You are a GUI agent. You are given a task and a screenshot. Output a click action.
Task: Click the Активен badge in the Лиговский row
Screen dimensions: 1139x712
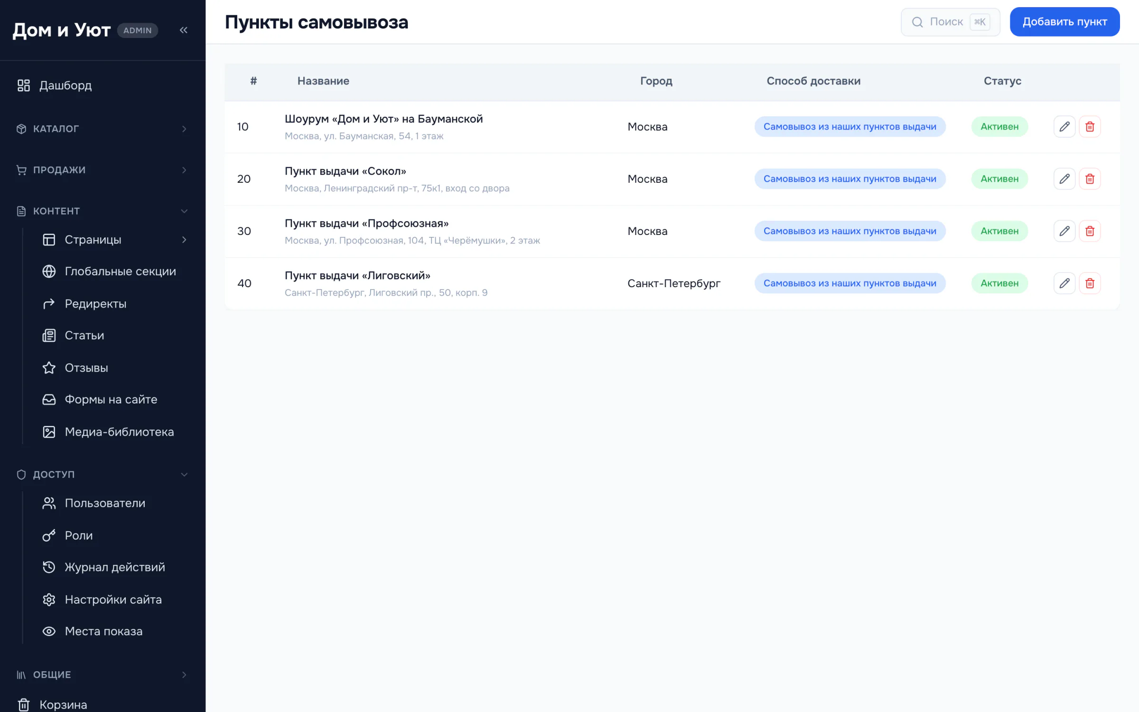[x=999, y=283]
